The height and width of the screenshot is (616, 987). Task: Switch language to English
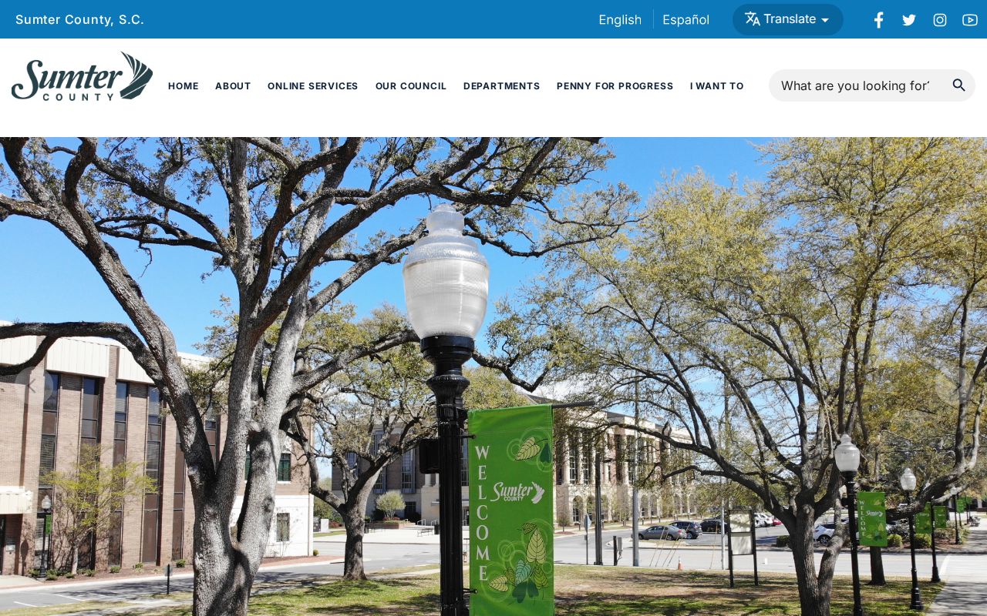(x=620, y=19)
